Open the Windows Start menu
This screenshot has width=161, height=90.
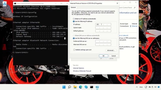[64, 87]
